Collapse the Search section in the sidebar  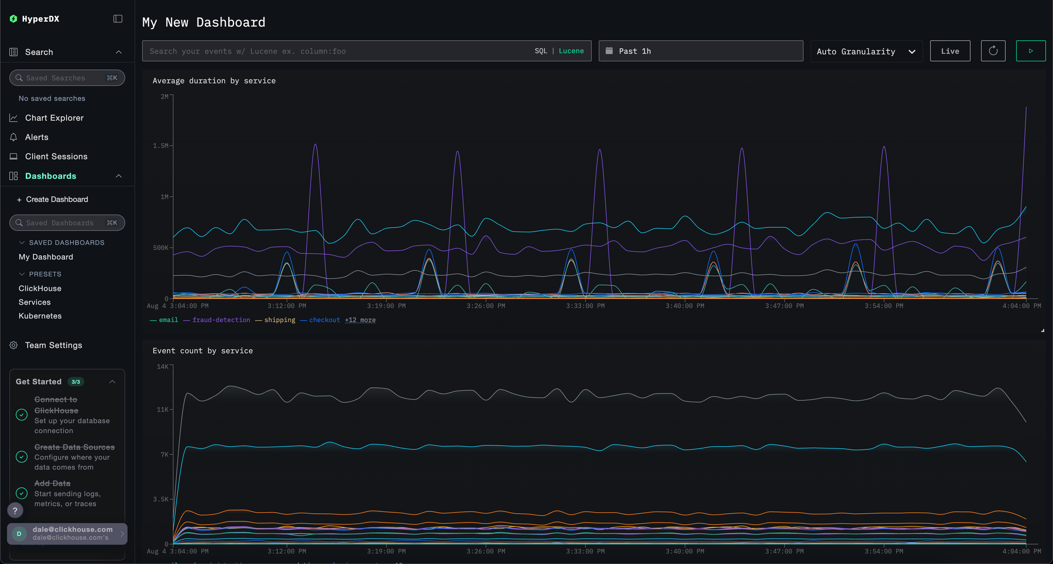click(119, 52)
